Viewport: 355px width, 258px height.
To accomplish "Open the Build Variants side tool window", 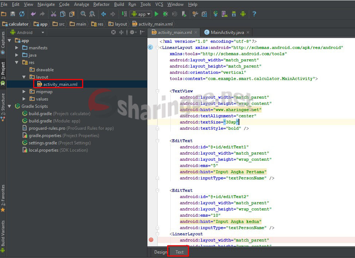I will (3, 236).
